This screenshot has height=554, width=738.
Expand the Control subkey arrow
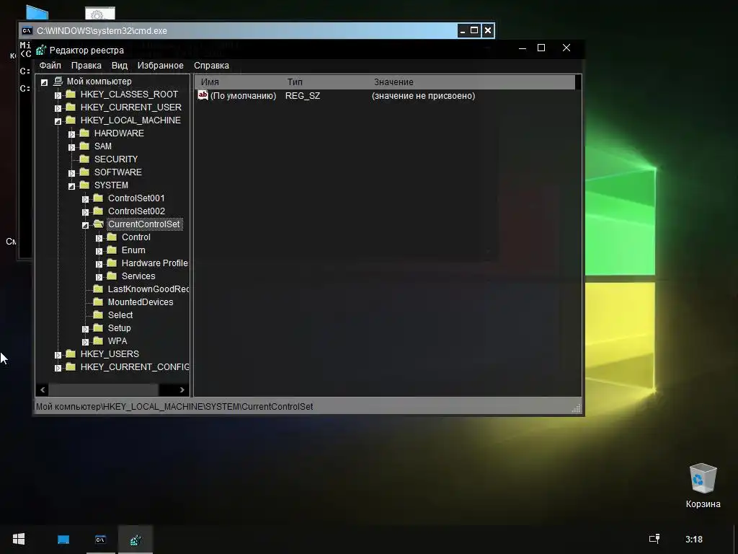point(99,238)
